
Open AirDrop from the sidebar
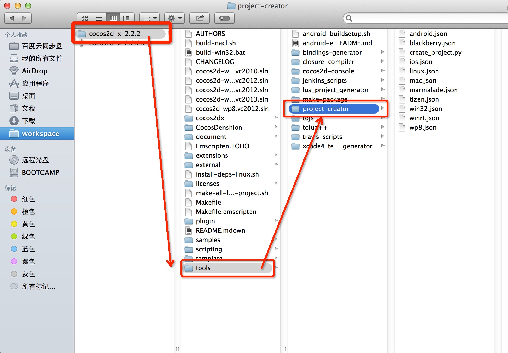[37, 71]
